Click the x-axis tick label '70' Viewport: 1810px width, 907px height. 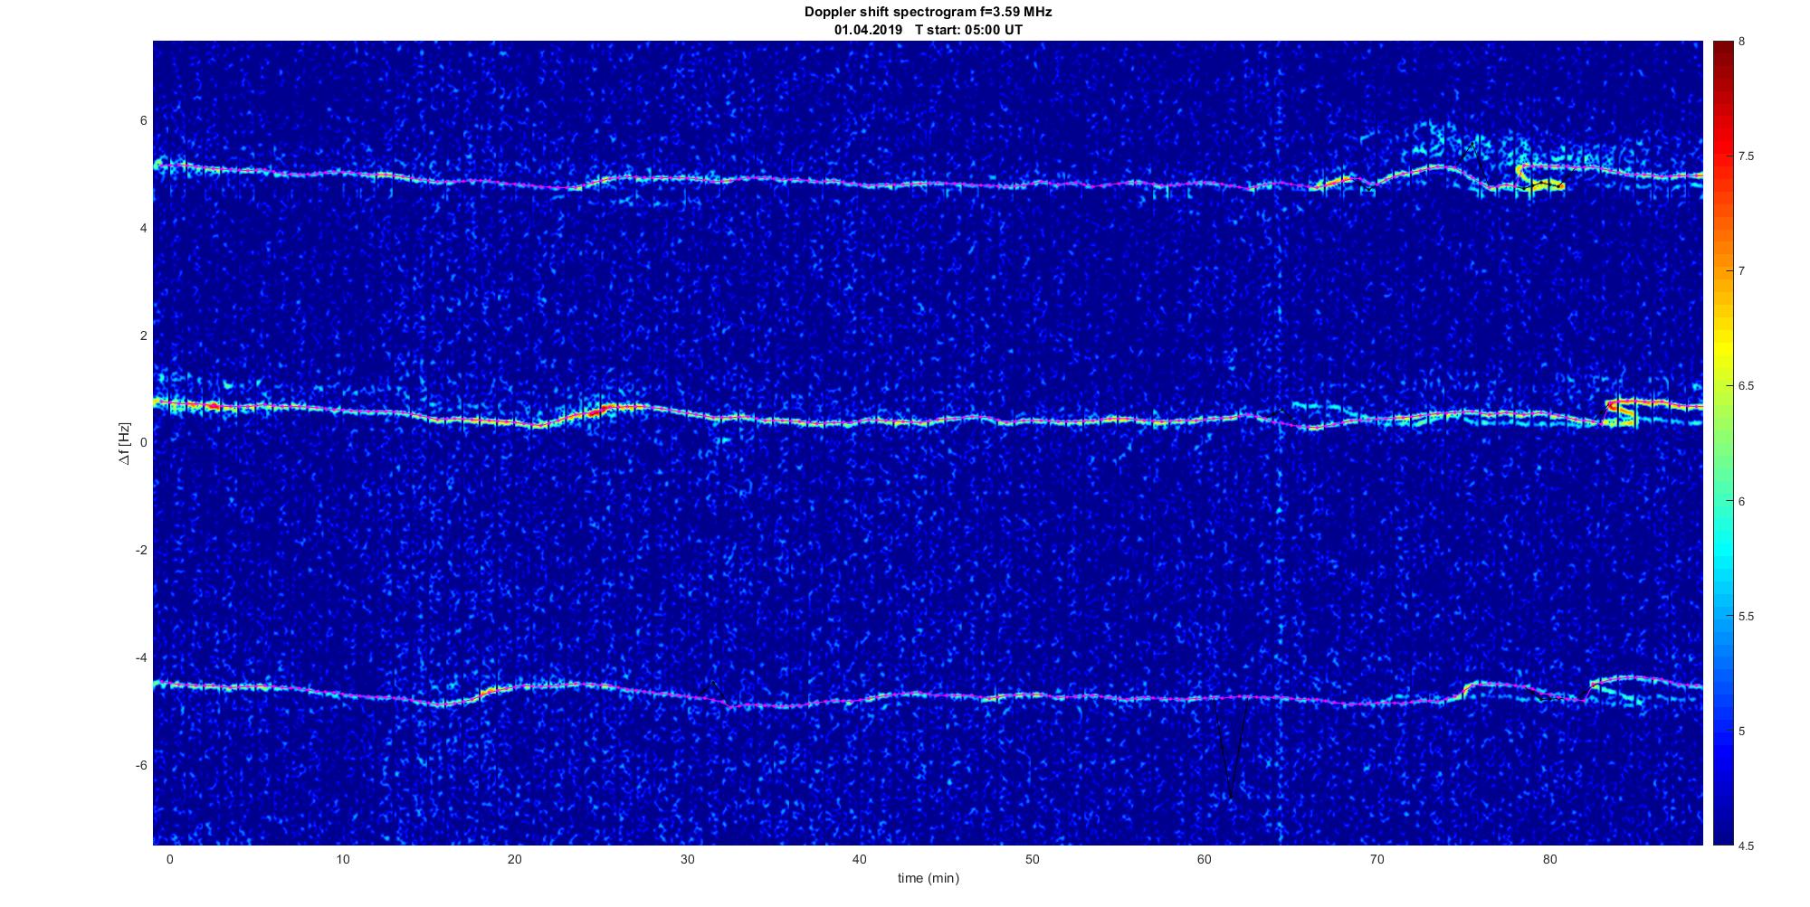tap(1377, 859)
